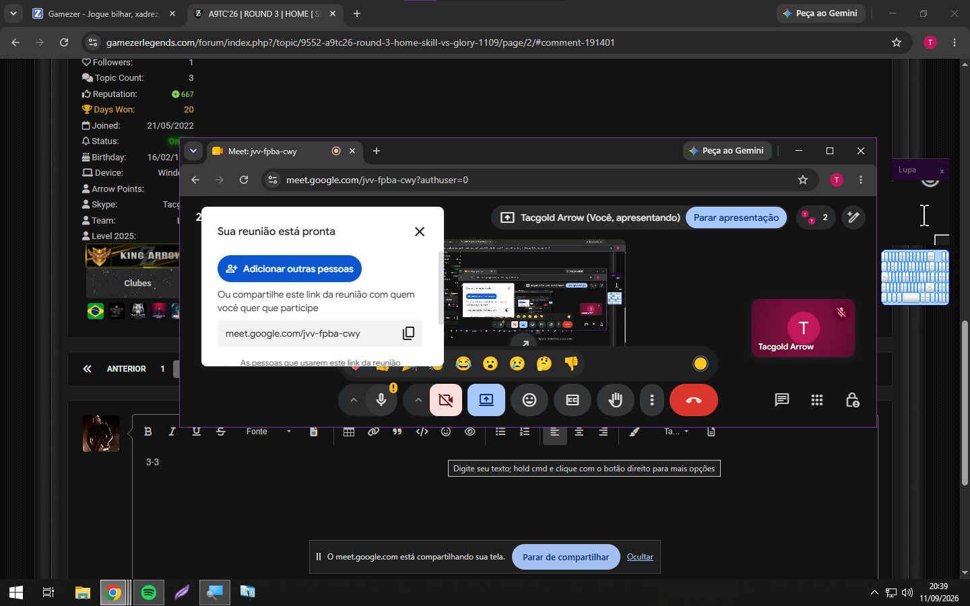Open the Fonte dropdown in the editor
Image resolution: width=970 pixels, height=606 pixels.
(x=268, y=432)
